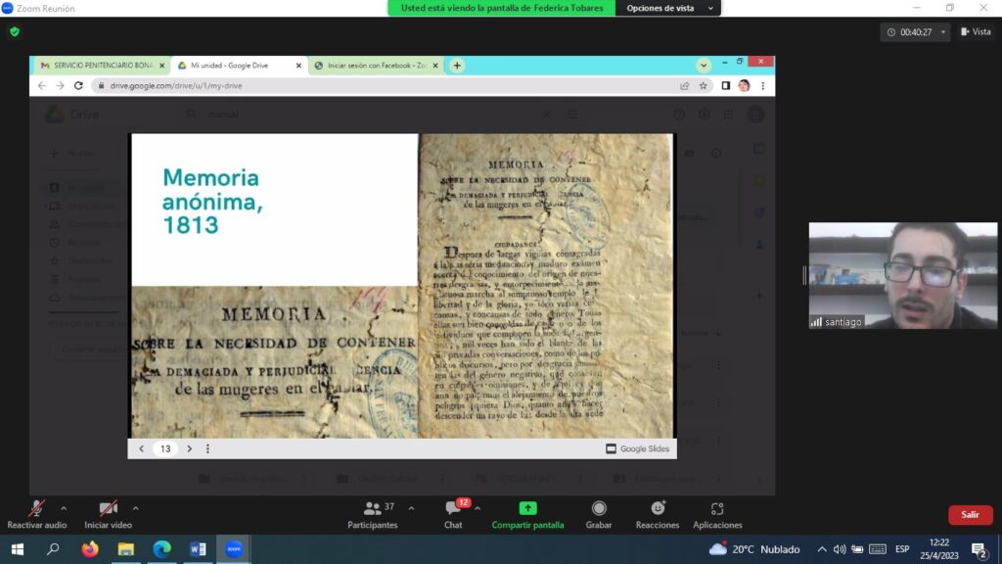Expand arrow next to Chat
The height and width of the screenshot is (564, 1002).
point(478,508)
